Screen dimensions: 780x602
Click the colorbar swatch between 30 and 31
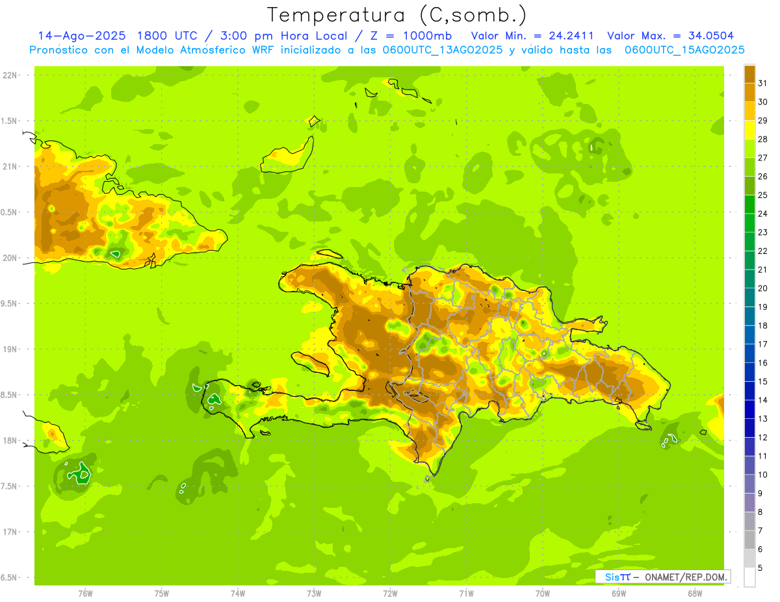[x=749, y=92]
